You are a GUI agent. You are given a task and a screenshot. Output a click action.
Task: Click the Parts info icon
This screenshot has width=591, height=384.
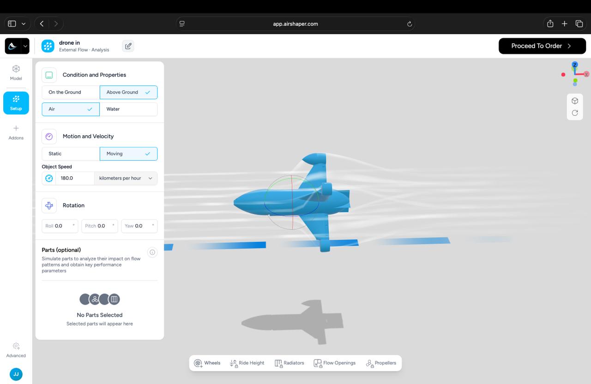pos(152,252)
